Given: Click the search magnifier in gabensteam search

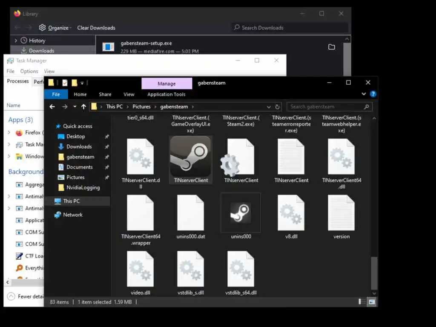Looking at the screenshot, I should point(367,107).
